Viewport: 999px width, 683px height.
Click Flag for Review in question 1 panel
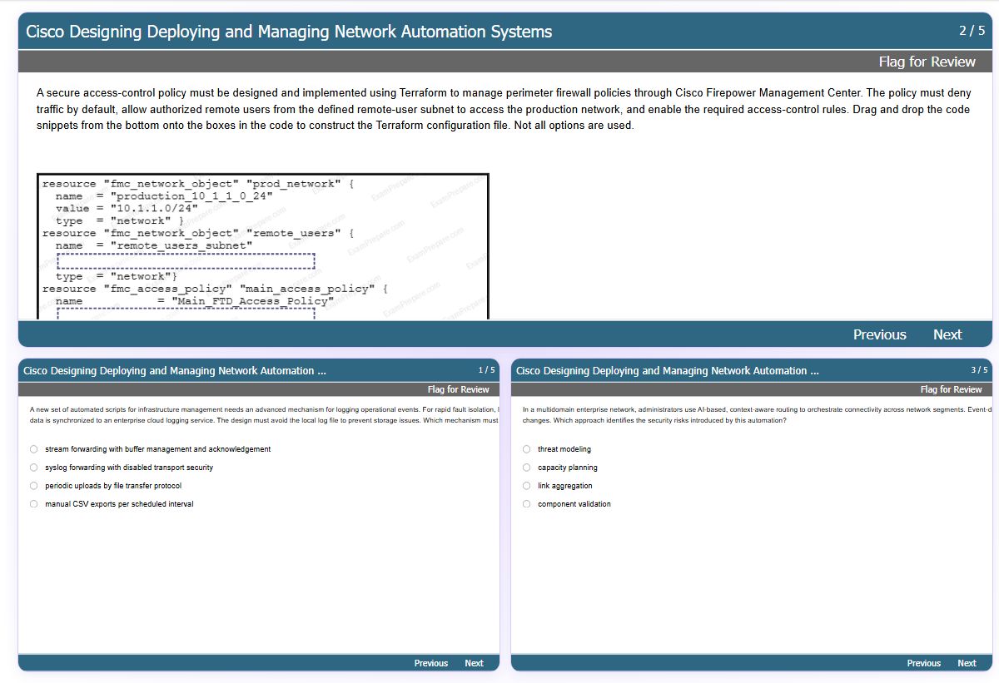(x=458, y=389)
